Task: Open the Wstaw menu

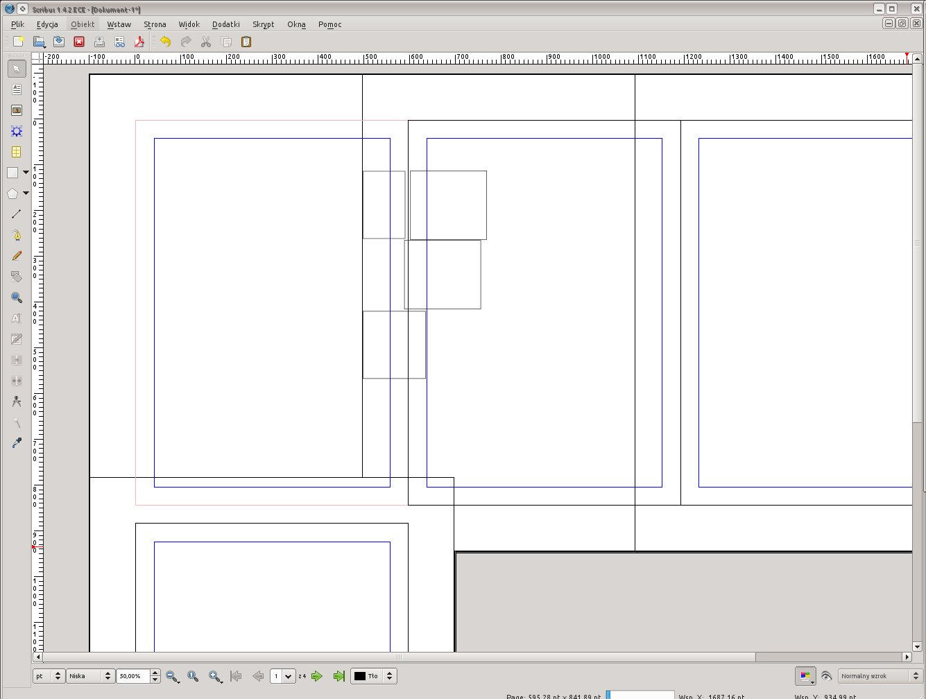Action: pos(119,24)
